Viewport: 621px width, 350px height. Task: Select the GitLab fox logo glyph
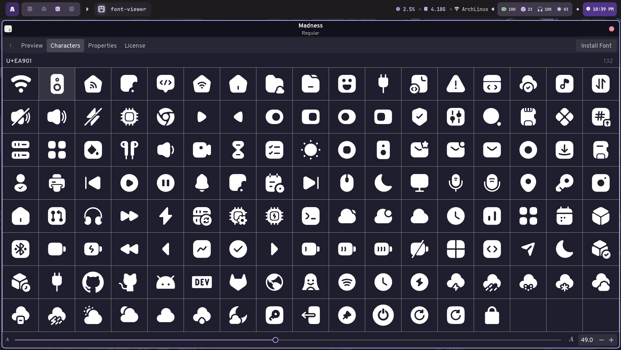[238, 282]
